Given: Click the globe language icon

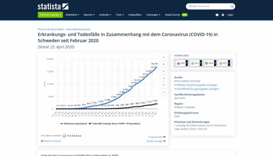Looking at the screenshot, I should 223,15.
